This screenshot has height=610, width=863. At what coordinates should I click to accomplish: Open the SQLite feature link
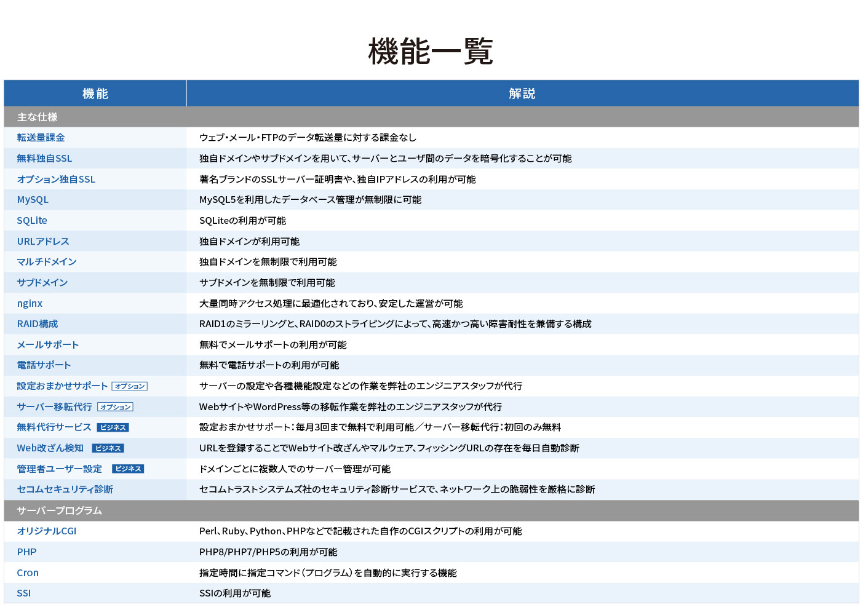pos(32,221)
